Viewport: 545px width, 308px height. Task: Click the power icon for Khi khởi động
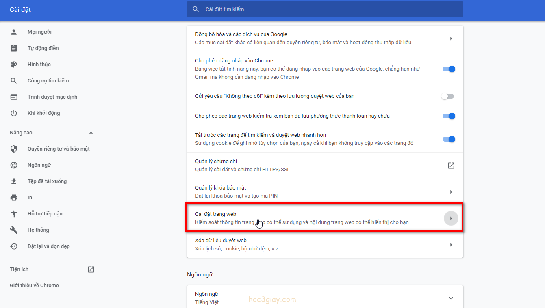coord(14,113)
